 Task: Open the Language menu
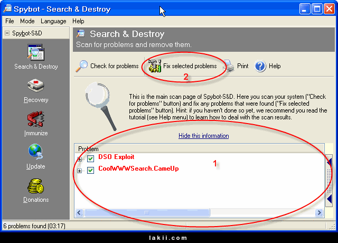point(53,21)
